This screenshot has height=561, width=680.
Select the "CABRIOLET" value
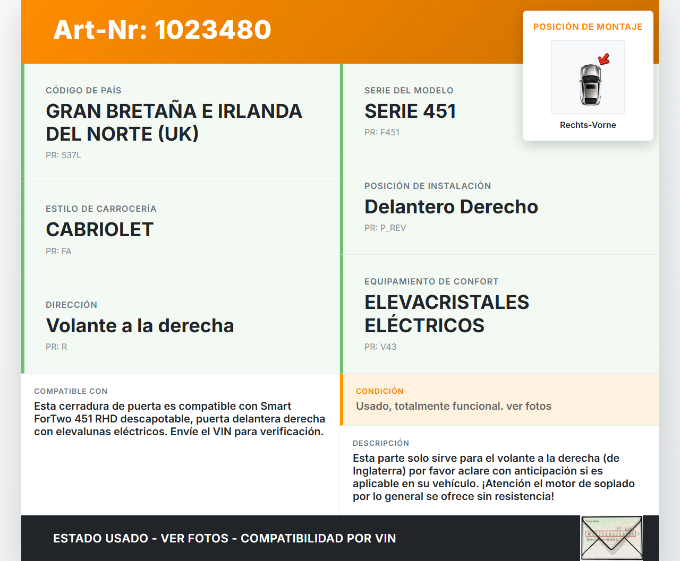pyautogui.click(x=100, y=230)
